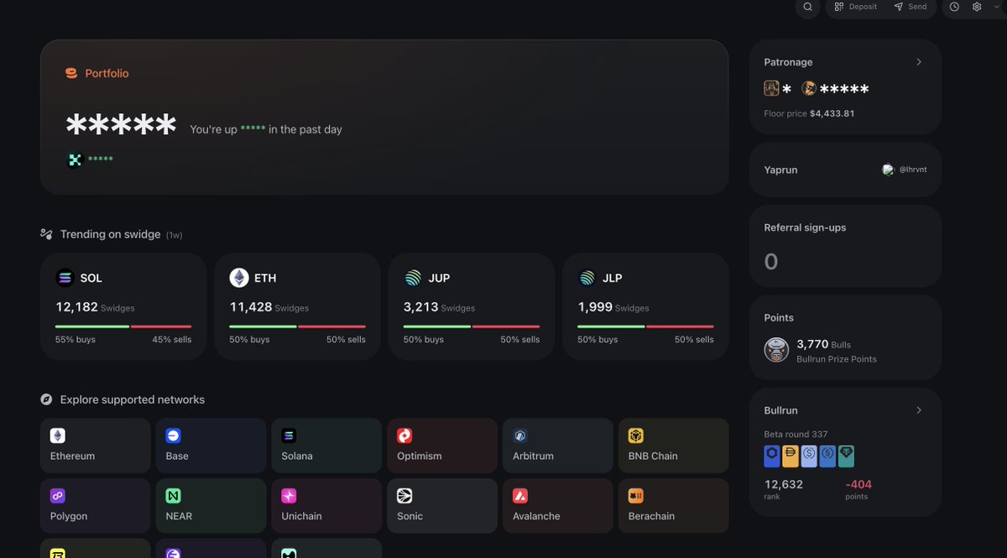1007x558 pixels.
Task: Click the first Patronage NFT thumbnail
Action: 771,88
